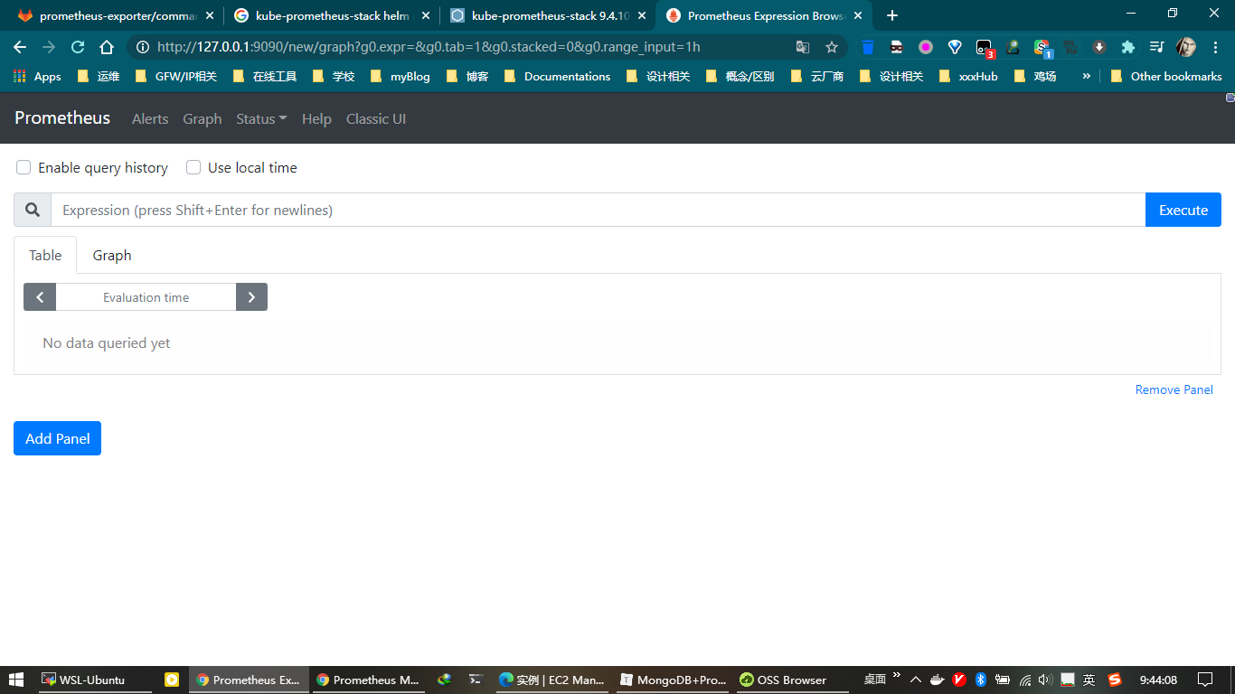This screenshot has width=1235, height=694.
Task: Open the Alerts page
Action: (x=150, y=118)
